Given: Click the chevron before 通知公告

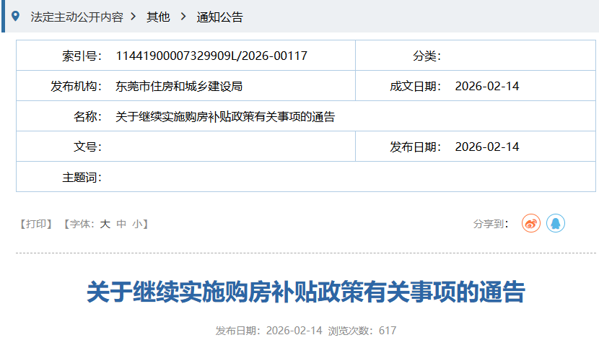Looking at the screenshot, I should click(183, 17).
